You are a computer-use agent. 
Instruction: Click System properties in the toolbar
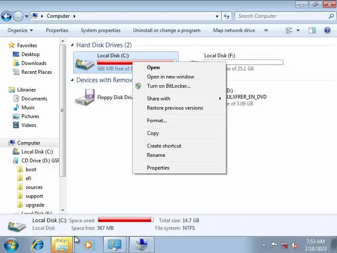(x=101, y=30)
